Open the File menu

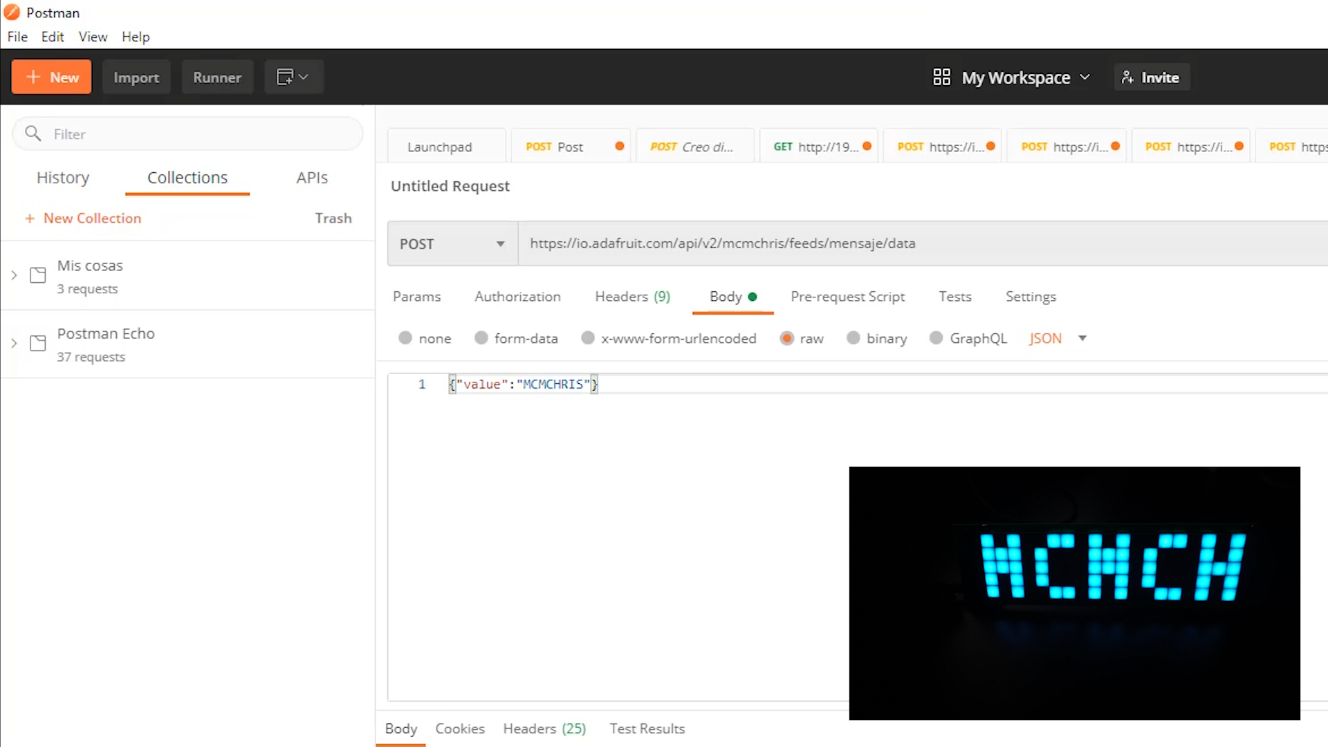(x=17, y=37)
